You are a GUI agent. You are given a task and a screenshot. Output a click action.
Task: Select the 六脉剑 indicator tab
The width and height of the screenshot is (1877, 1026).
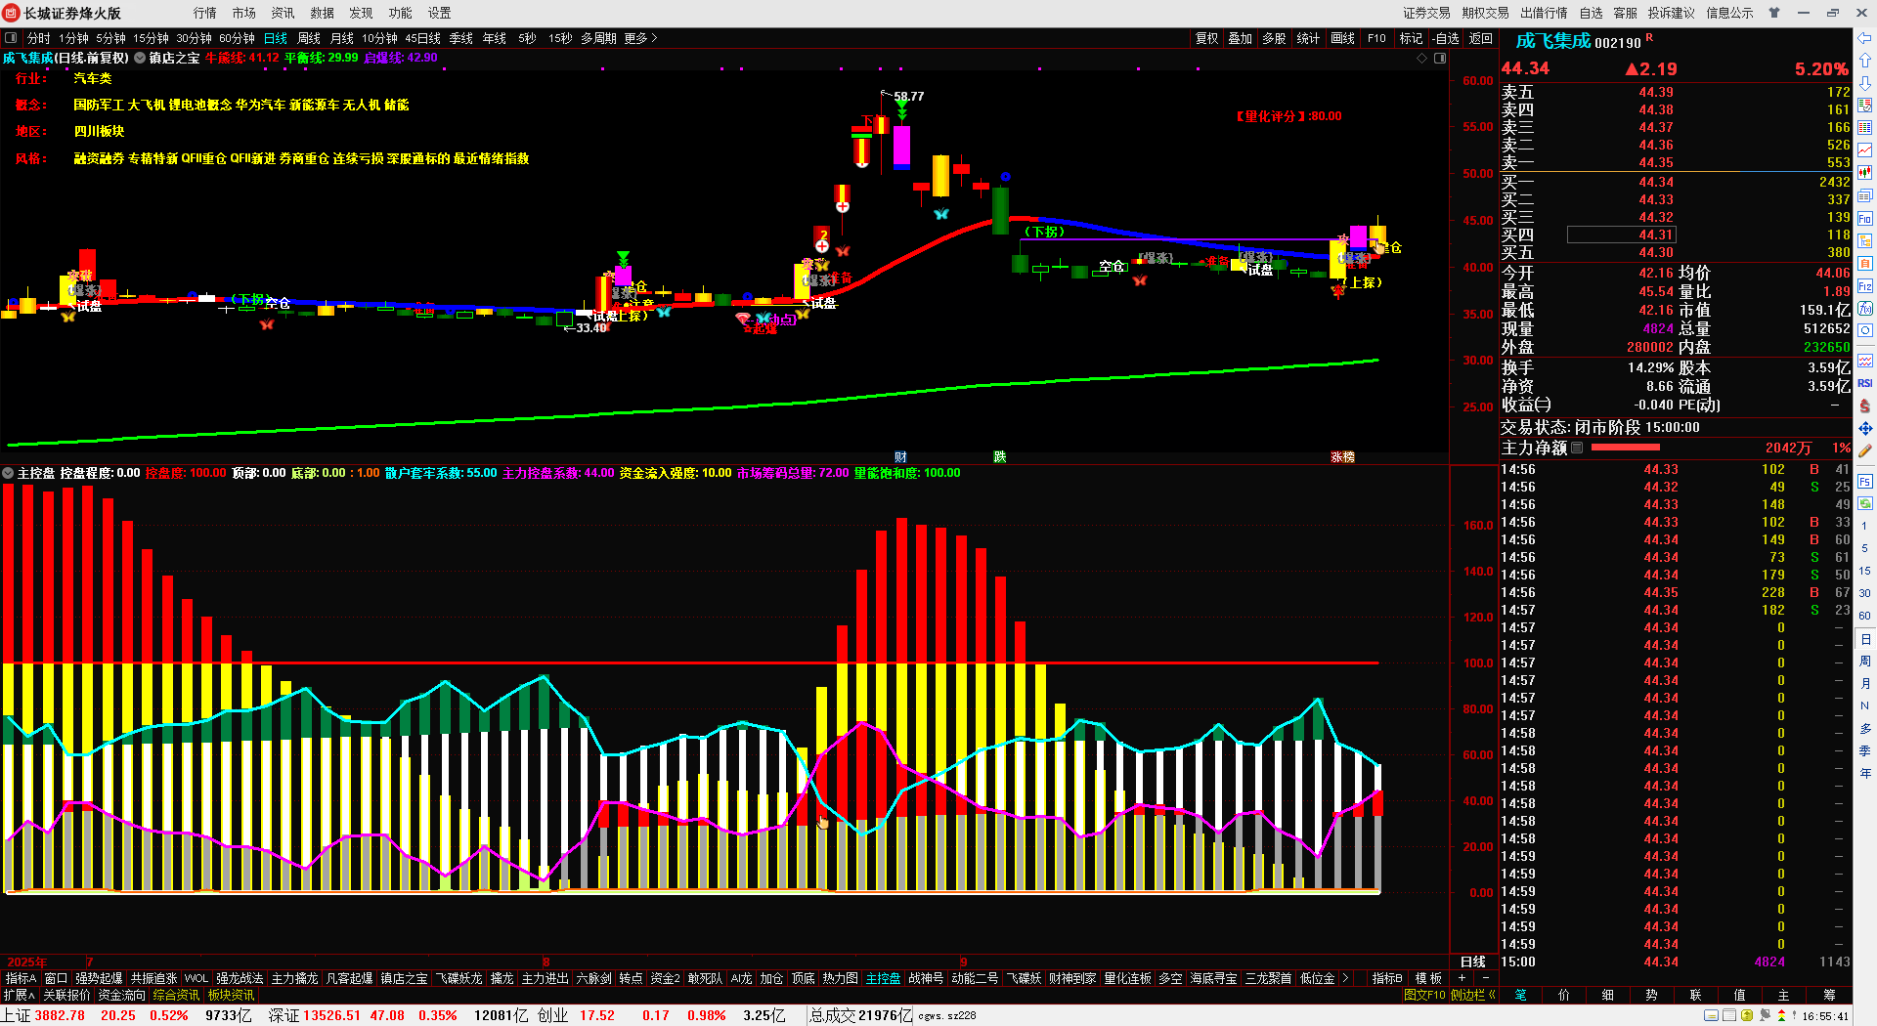tap(594, 978)
